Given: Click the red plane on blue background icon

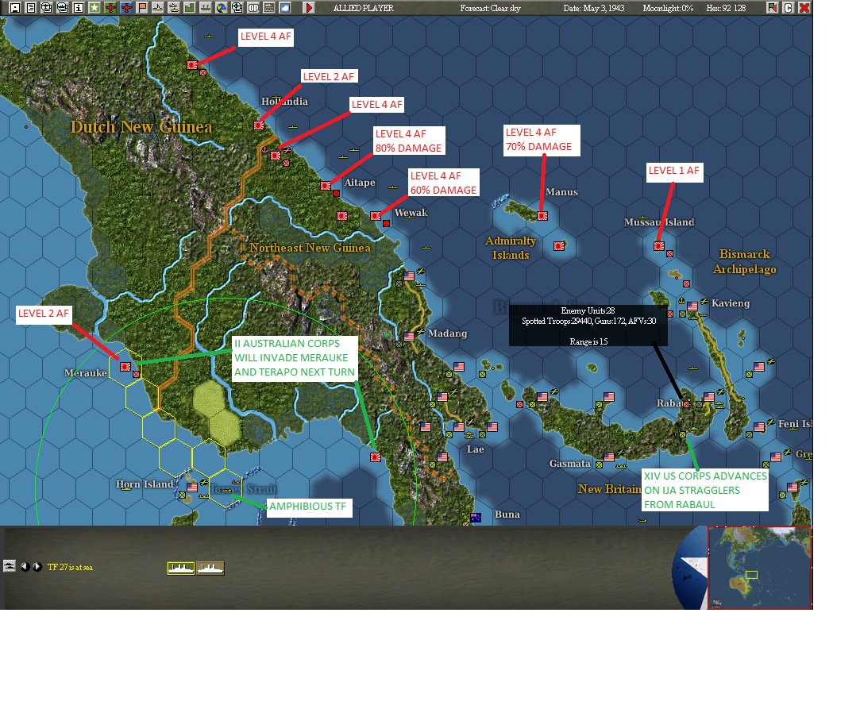Looking at the screenshot, I should click(x=126, y=8).
